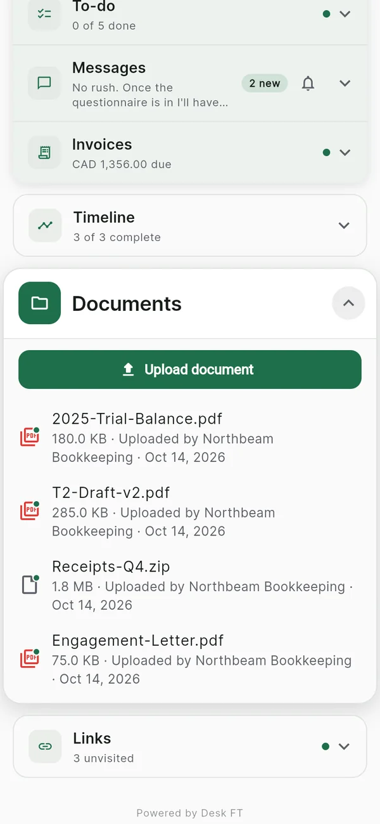
Task: Expand the Messages section chevron
Action: (x=345, y=83)
